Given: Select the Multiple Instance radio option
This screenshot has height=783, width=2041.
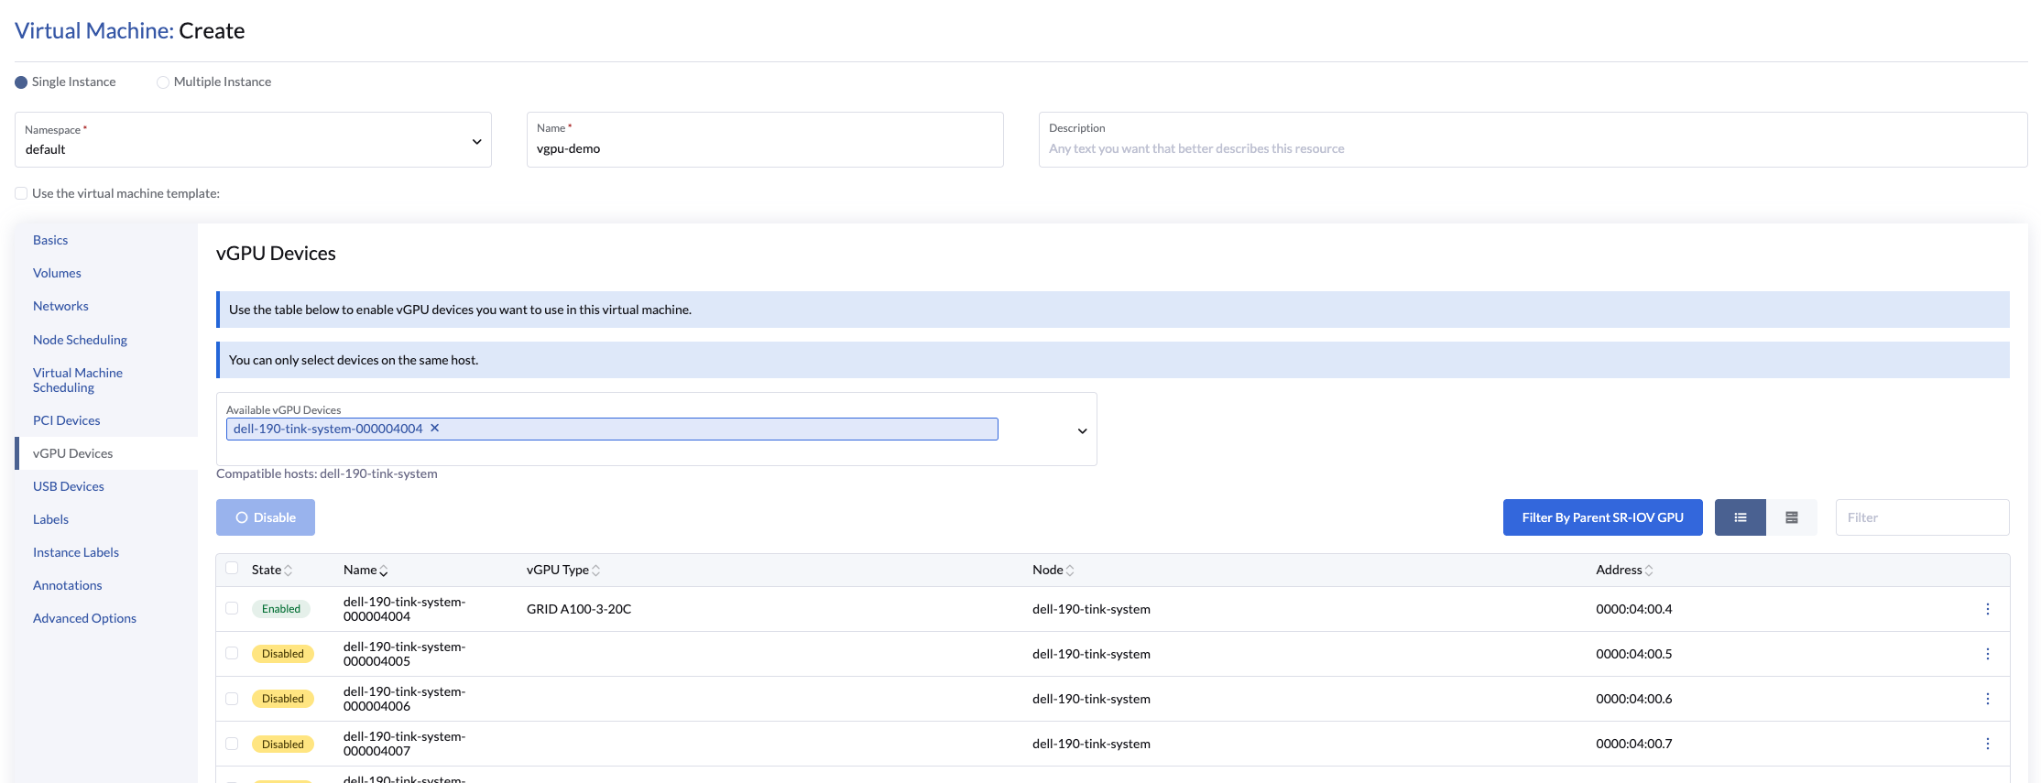Looking at the screenshot, I should [163, 82].
